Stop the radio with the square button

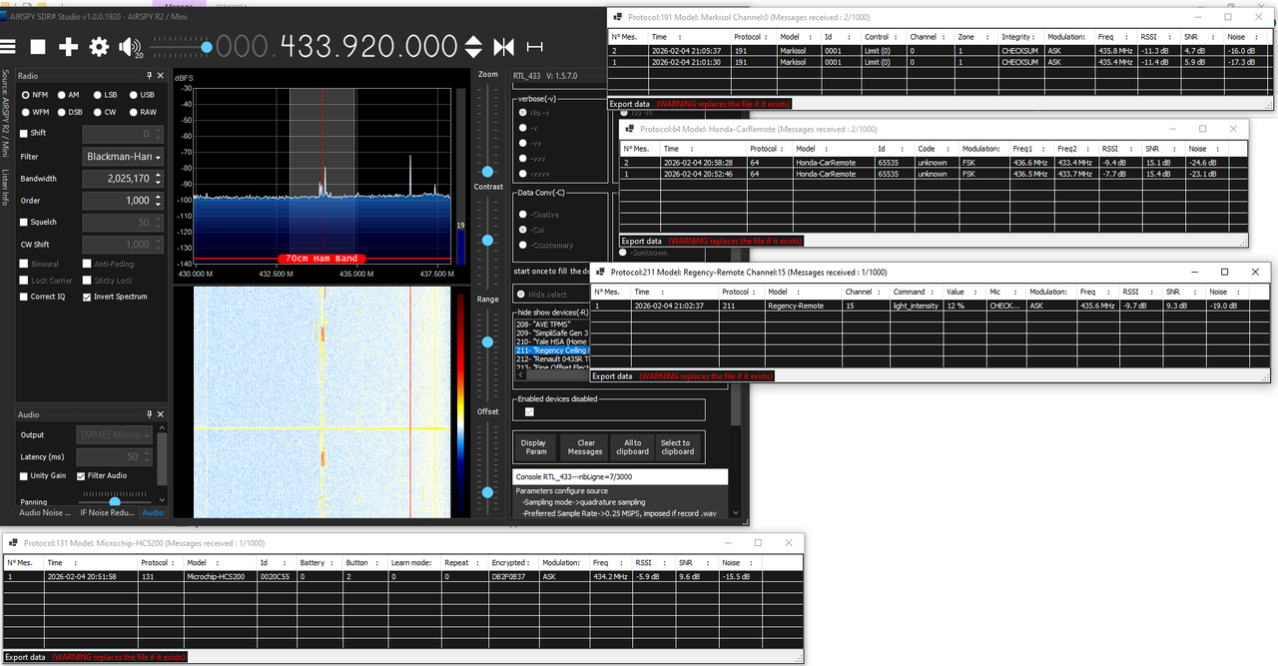click(38, 47)
